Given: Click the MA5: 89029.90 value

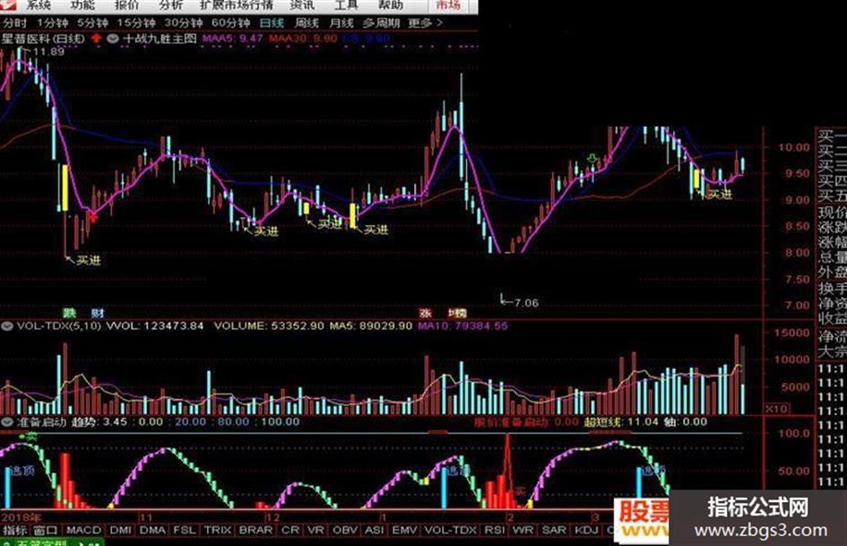Looking at the screenshot, I should click(x=370, y=326).
